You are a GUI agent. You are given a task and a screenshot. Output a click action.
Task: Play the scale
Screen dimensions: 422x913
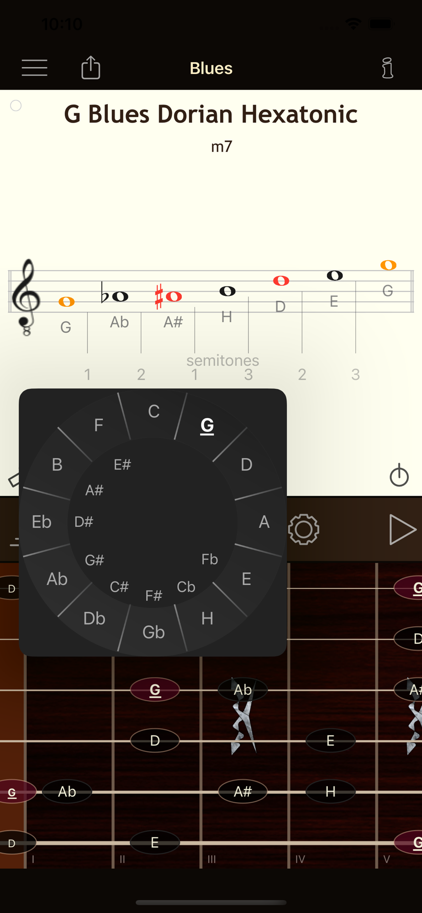402,530
